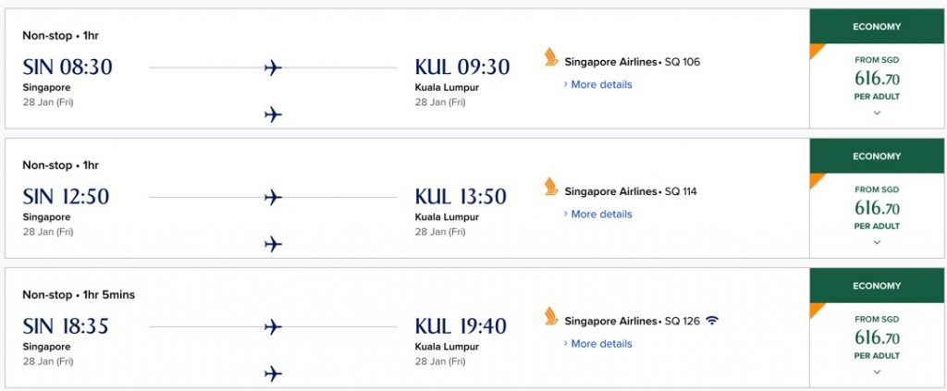Viewport: 947px width, 391px height.
Task: Select Economy header on 12:50 flight
Action: 877,156
